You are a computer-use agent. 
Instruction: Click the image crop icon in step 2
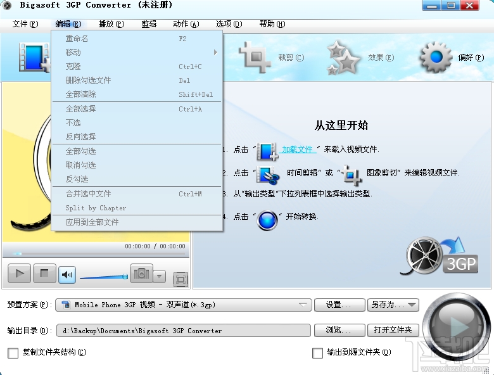click(351, 175)
